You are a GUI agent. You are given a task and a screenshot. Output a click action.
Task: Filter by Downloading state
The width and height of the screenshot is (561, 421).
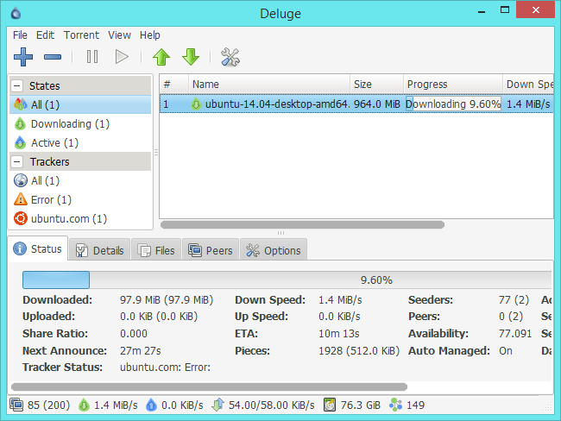pyautogui.click(x=69, y=123)
